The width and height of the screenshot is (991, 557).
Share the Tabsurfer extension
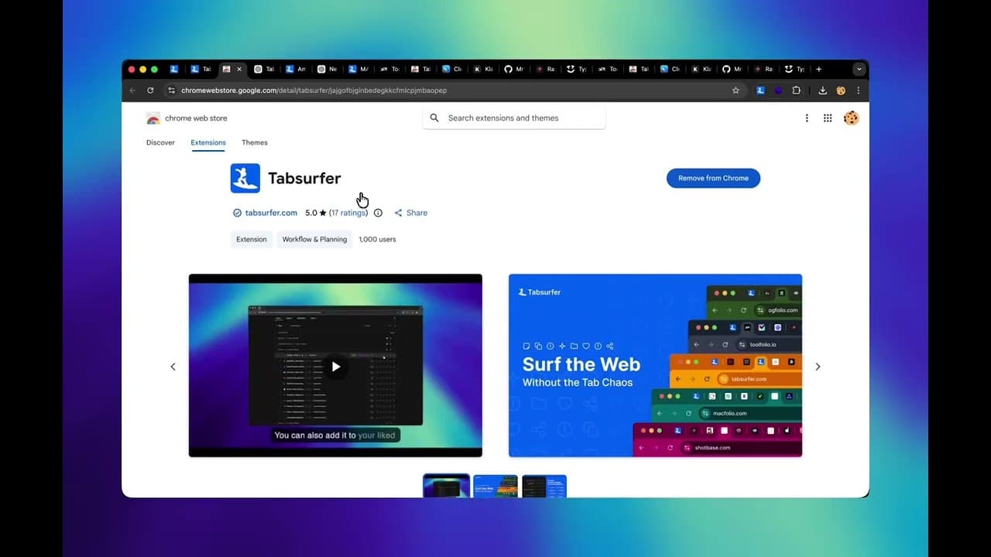410,213
